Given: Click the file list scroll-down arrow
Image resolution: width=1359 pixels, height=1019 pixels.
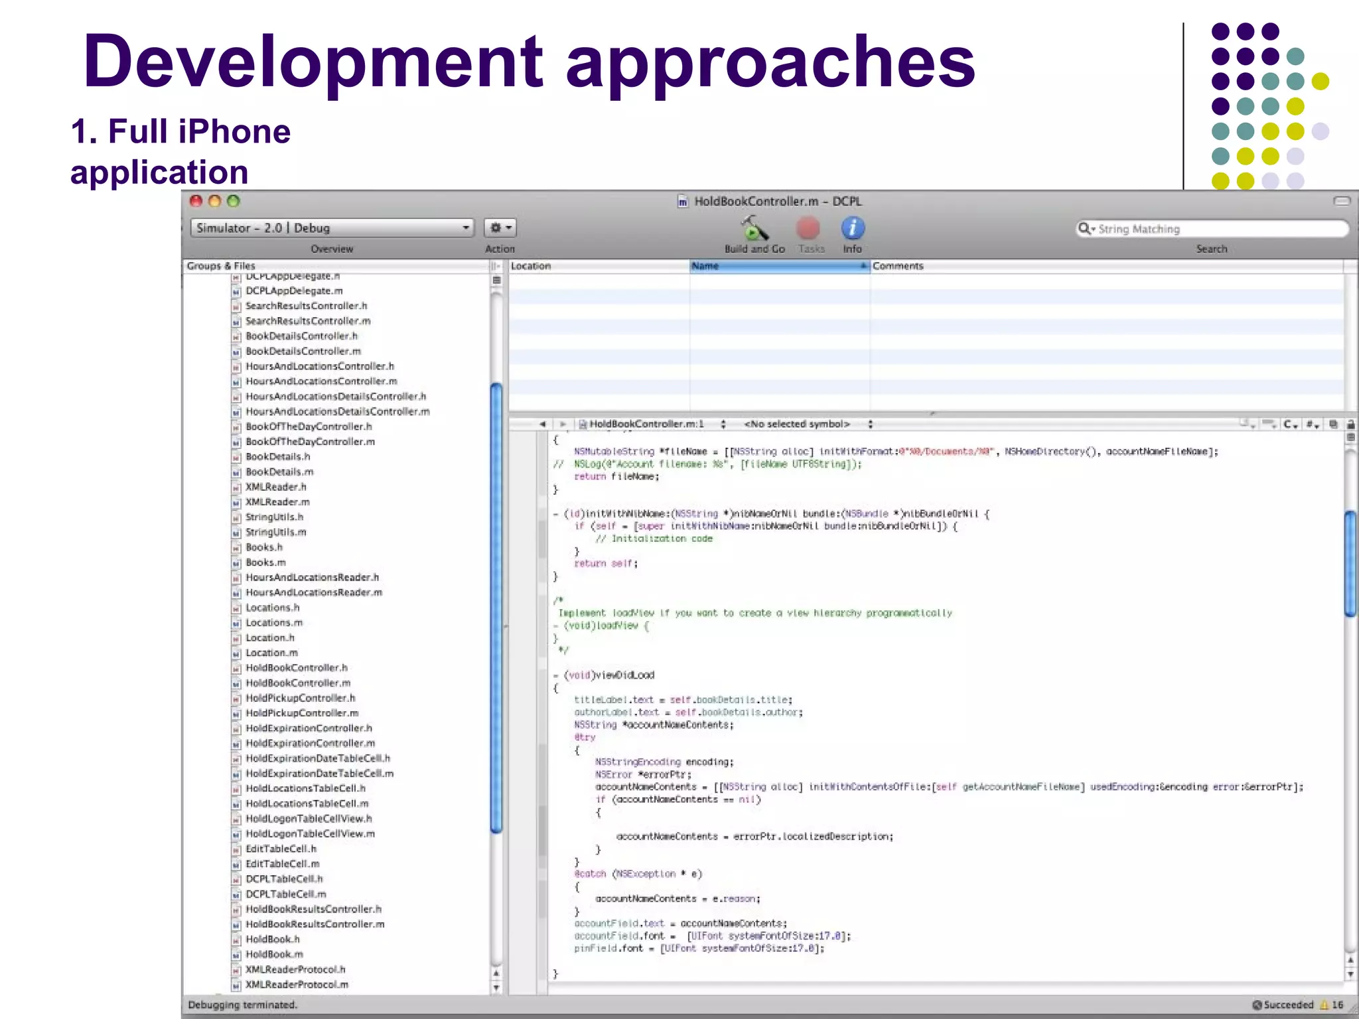Looking at the screenshot, I should click(496, 987).
